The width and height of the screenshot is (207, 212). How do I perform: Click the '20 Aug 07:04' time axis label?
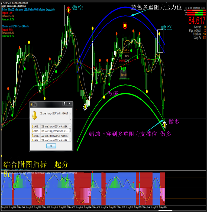tap(104, 207)
